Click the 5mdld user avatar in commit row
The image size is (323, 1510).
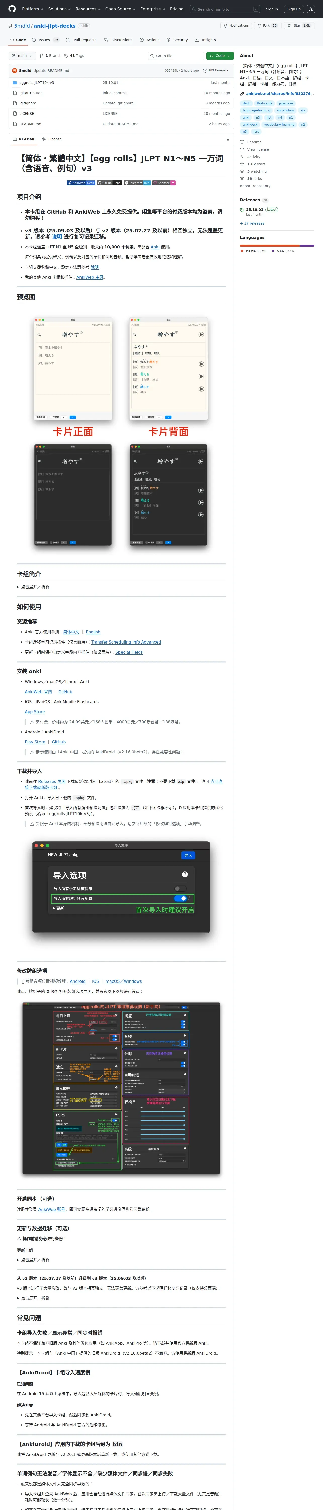pos(15,70)
